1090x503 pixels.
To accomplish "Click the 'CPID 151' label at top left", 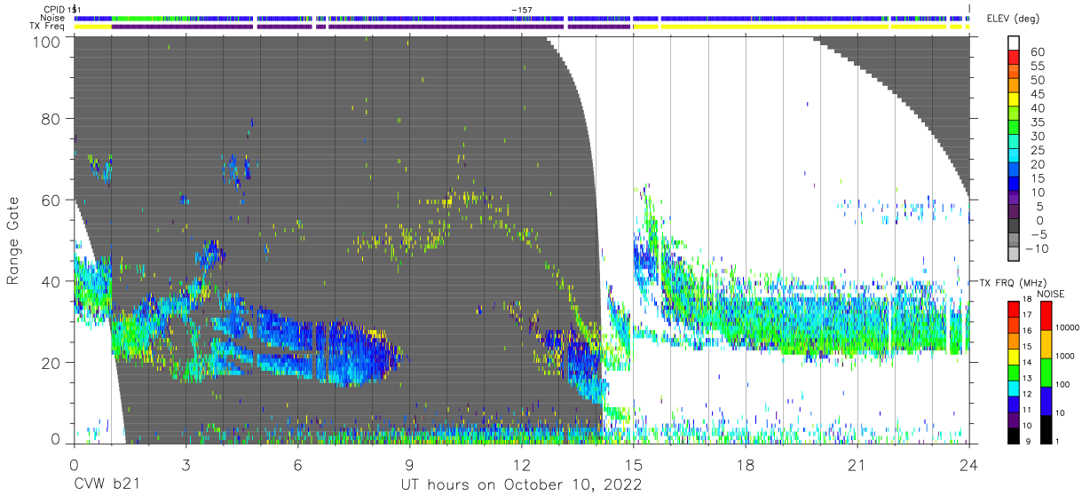I will pos(61,9).
